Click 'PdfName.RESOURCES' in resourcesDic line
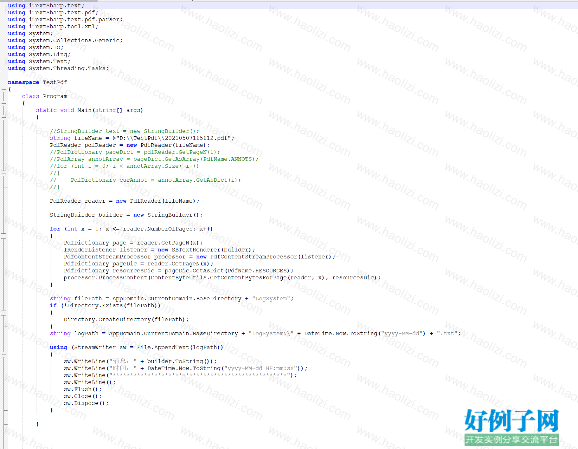 pos(257,271)
